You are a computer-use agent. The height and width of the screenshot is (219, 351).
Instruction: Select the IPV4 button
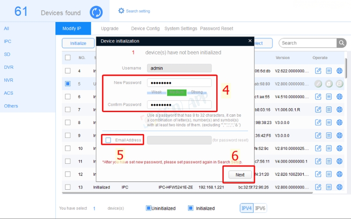(x=247, y=208)
